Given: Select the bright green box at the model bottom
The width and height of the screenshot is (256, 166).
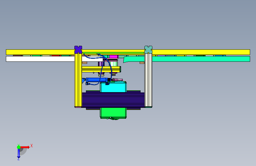Looking at the screenshot, I should click(x=113, y=113).
